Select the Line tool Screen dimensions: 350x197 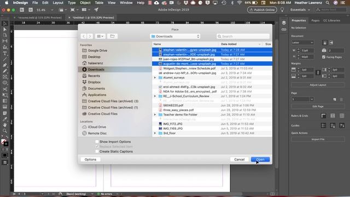tap(5, 59)
